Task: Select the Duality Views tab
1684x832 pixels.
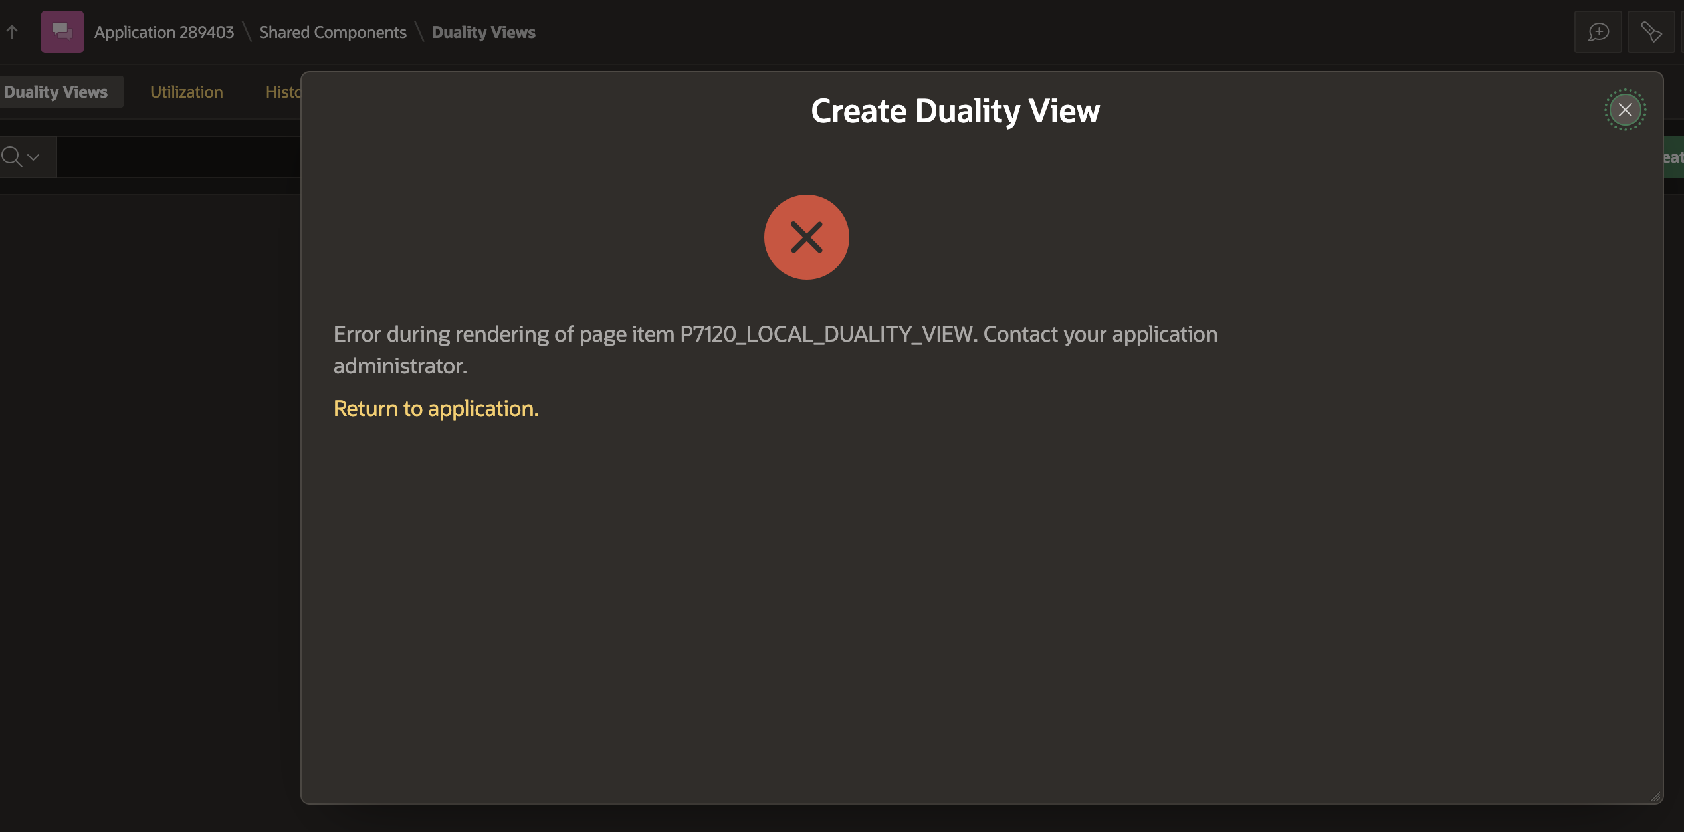Action: click(56, 92)
